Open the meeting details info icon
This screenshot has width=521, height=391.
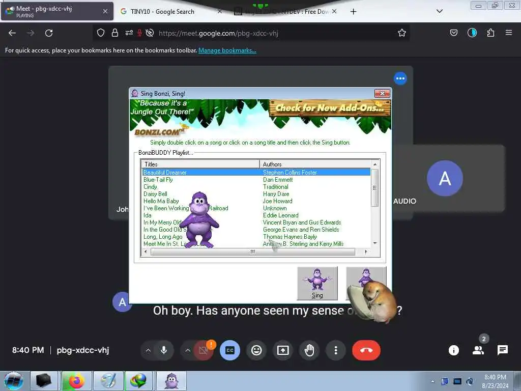[453, 350]
